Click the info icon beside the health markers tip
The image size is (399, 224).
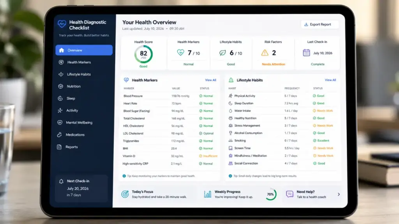pyautogui.click(x=124, y=176)
